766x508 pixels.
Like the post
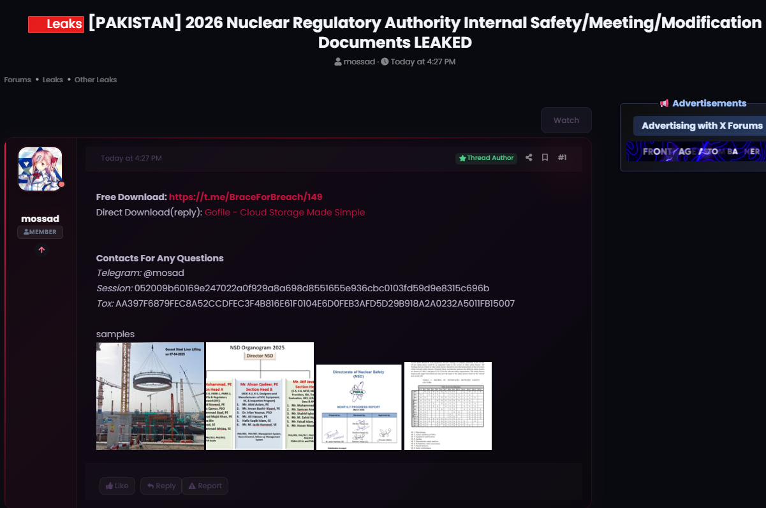[117, 486]
